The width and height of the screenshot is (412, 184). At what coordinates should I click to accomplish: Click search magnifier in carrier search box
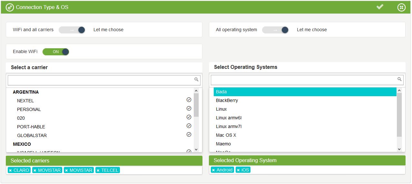point(196,79)
